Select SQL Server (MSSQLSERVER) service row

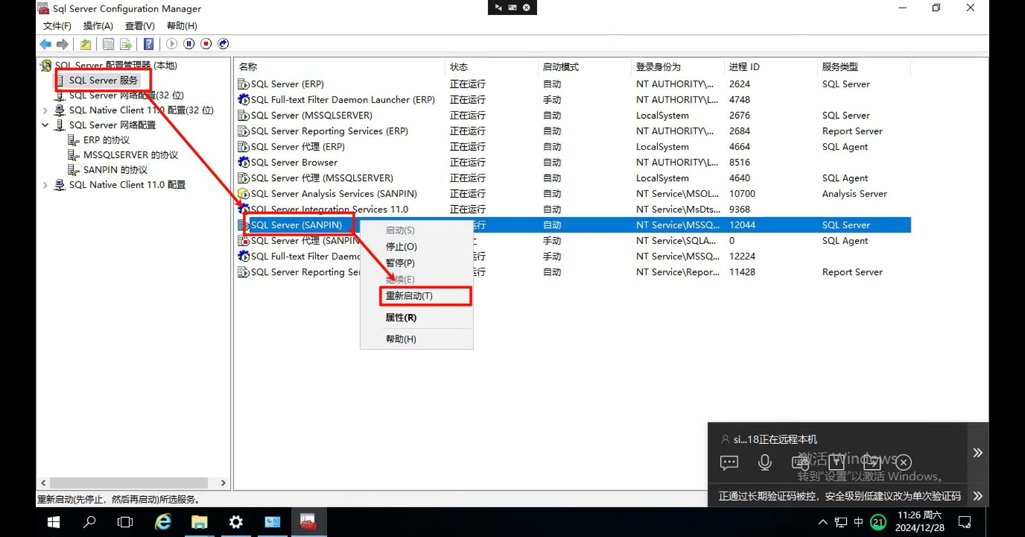click(573, 116)
